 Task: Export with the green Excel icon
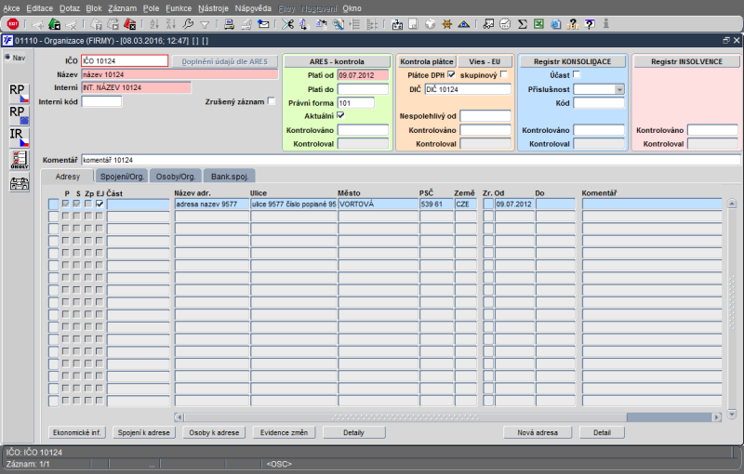[x=538, y=24]
